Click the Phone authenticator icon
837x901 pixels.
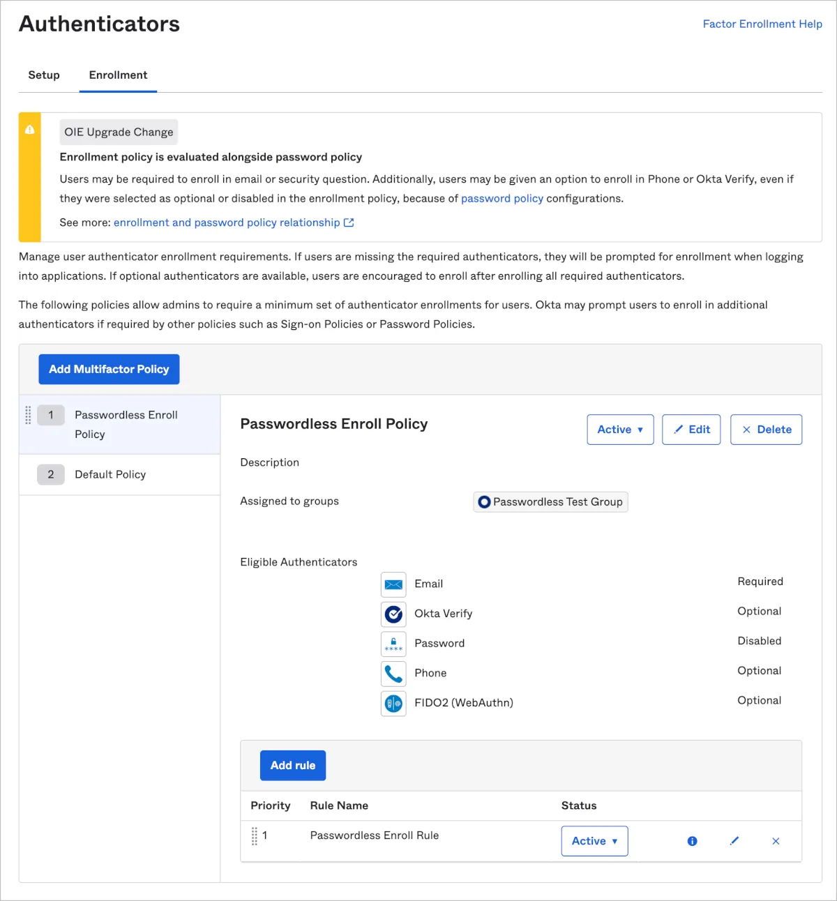[393, 674]
